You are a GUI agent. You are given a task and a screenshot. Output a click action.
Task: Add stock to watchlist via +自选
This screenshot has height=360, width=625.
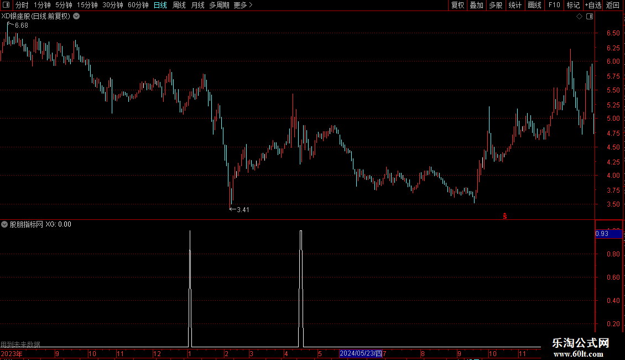[x=593, y=5]
